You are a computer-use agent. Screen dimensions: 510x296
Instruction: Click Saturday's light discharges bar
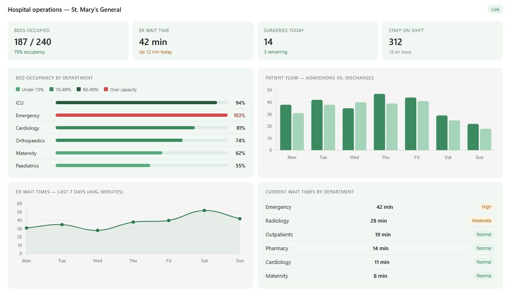tap(454, 135)
